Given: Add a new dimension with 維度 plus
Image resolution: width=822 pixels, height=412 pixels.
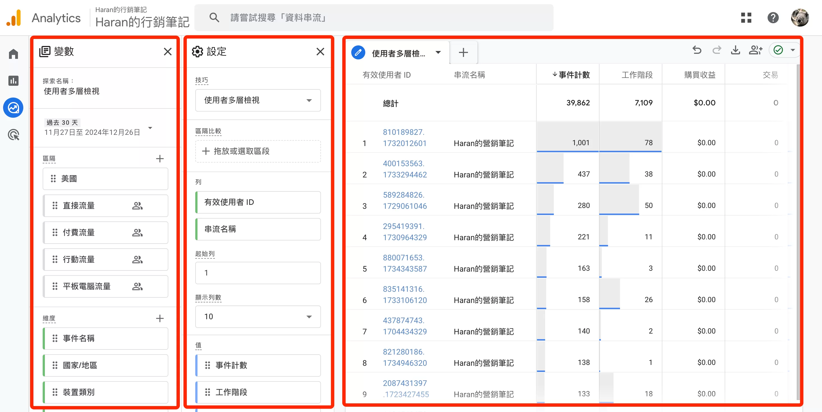Looking at the screenshot, I should [x=160, y=318].
